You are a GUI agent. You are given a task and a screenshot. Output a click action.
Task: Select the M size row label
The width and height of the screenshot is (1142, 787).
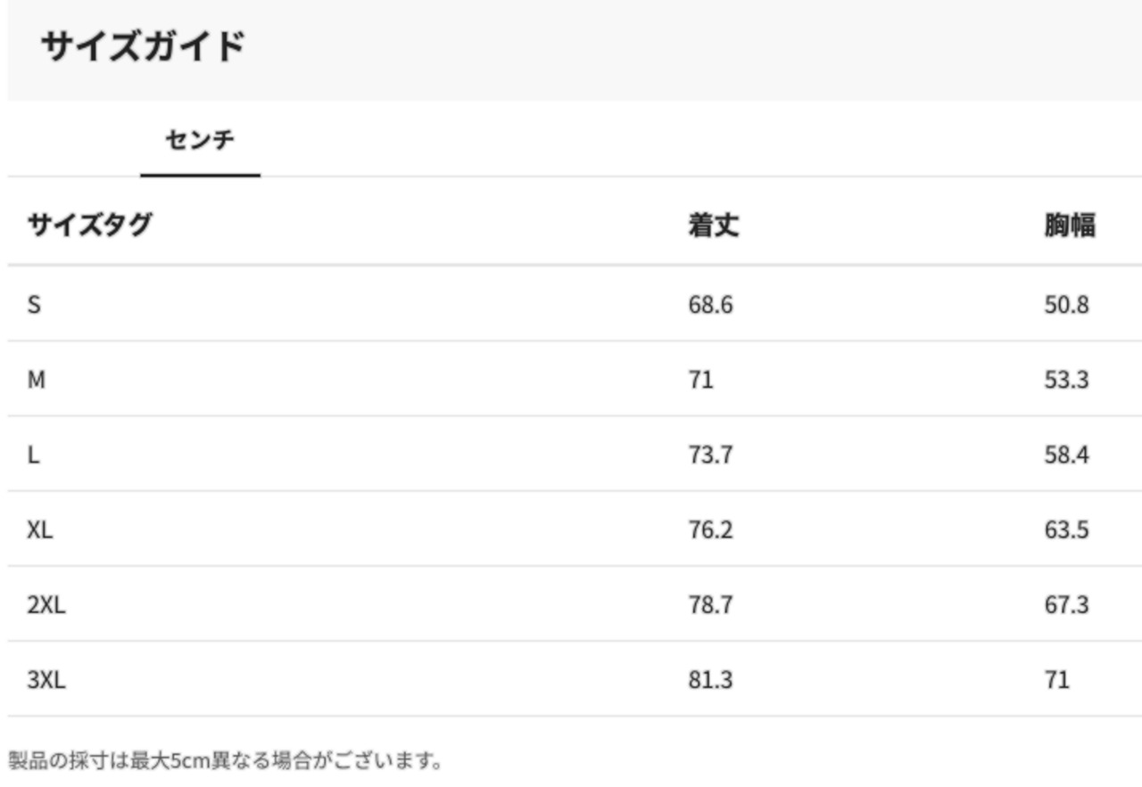click(x=36, y=381)
